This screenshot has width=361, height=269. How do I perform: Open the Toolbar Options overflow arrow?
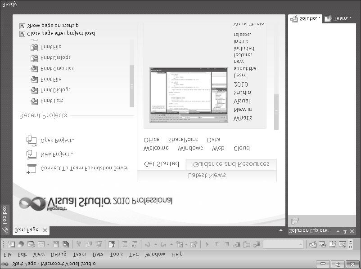[351, 244]
